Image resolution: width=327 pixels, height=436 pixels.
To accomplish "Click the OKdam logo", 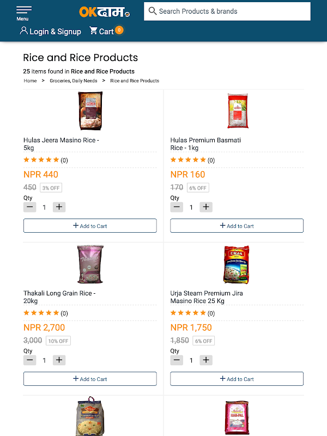I will 104,11.
